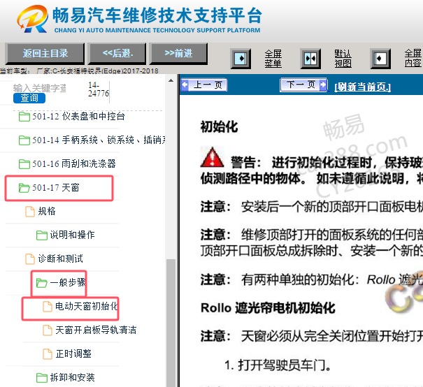This screenshot has width=423, height=387.
Task: Click the default view icon beside 默认视图
Action: tap(310, 59)
